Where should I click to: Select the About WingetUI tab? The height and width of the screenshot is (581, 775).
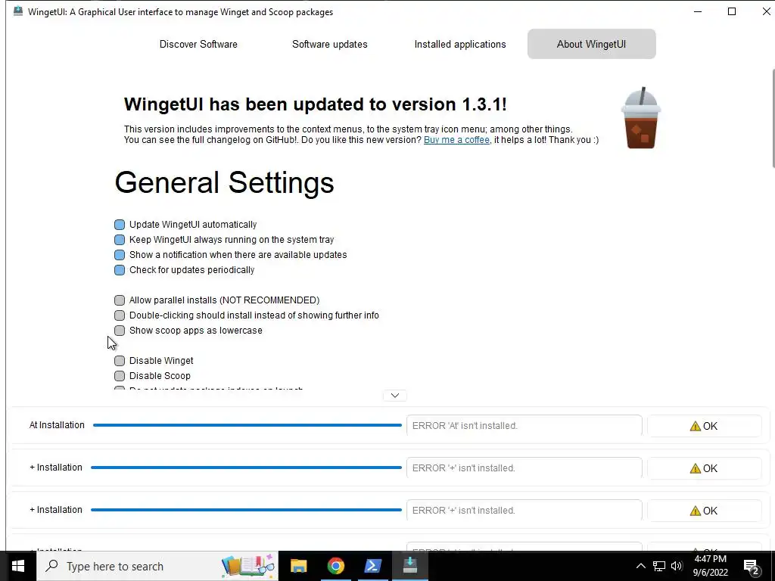(592, 44)
